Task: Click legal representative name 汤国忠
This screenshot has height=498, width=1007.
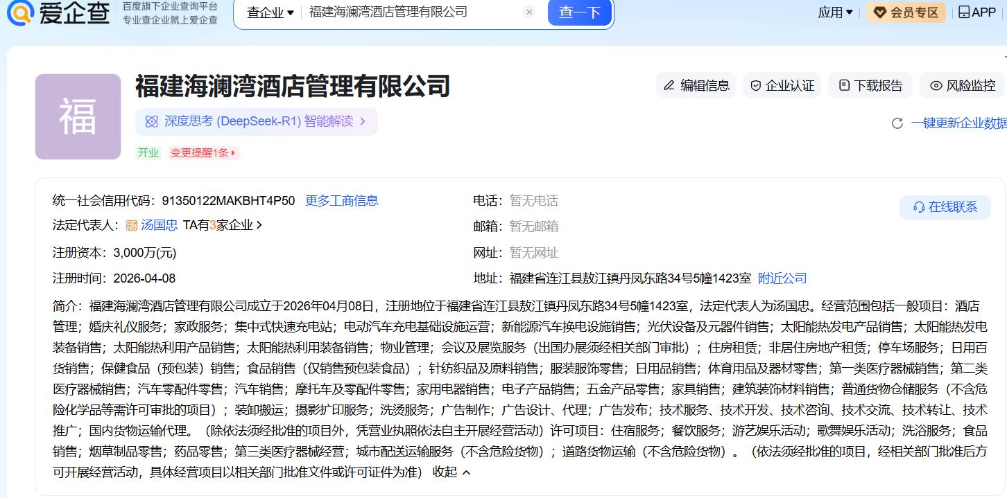Action: [x=159, y=225]
